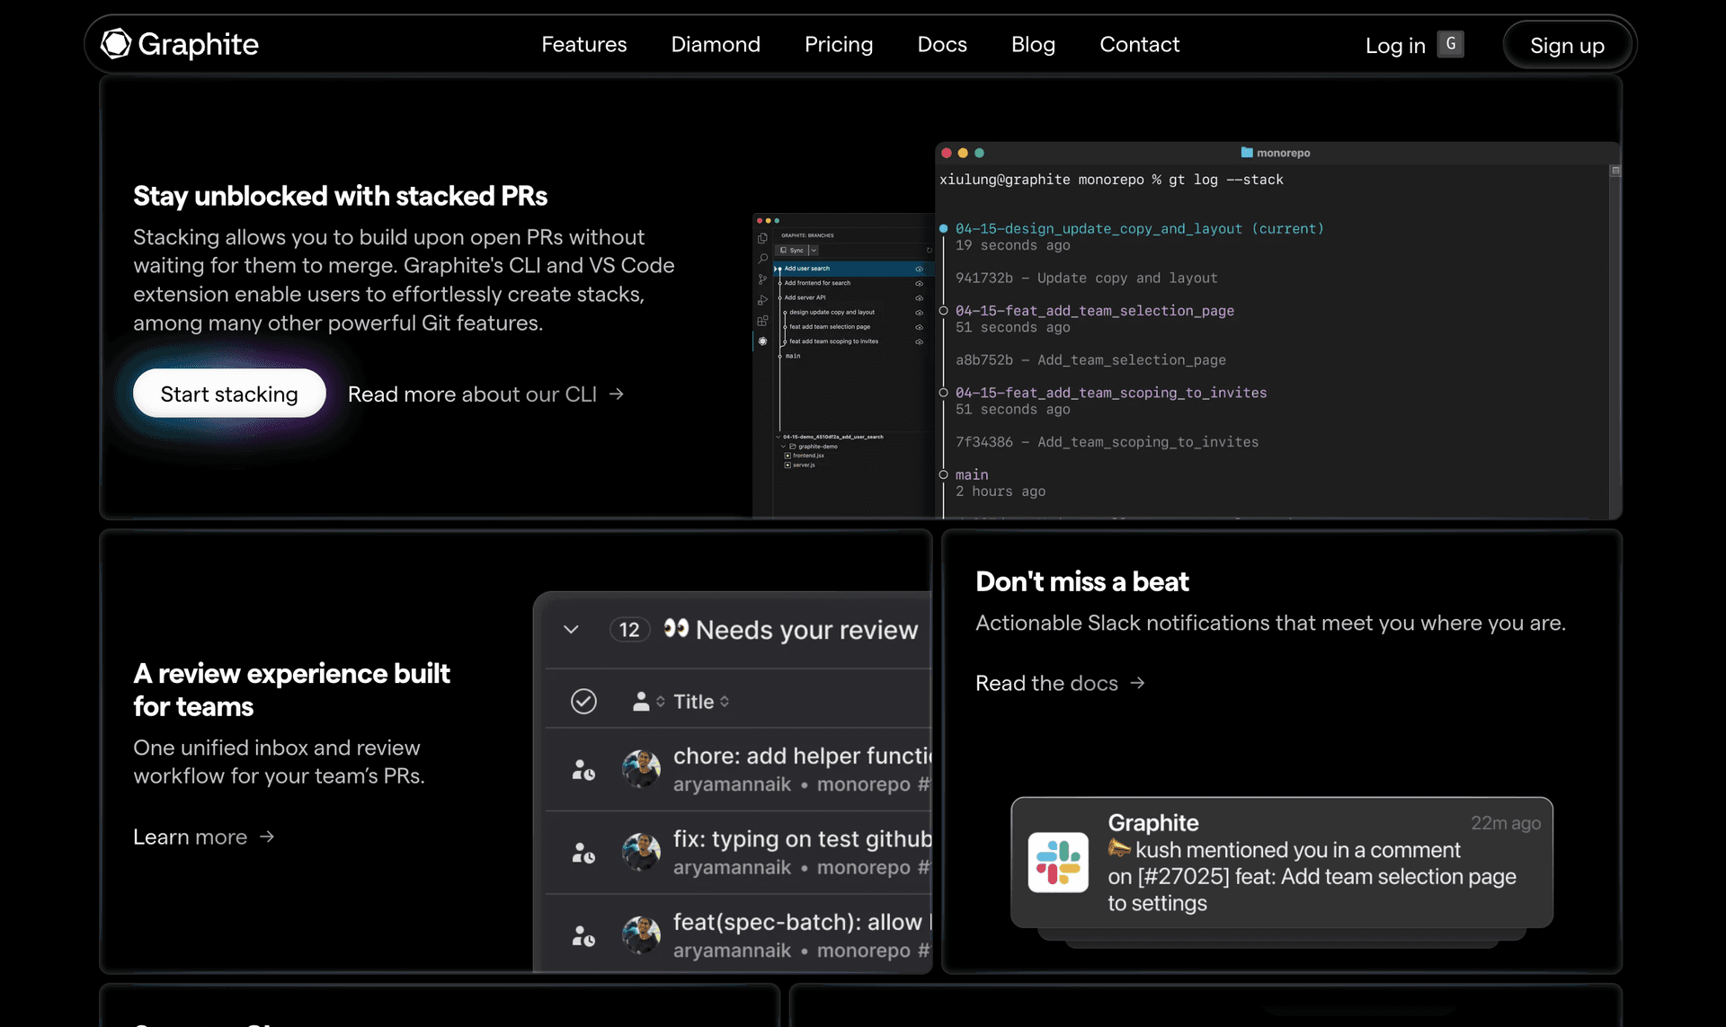Screen dimensions: 1726x1027
Task: Click avatar on 'feat(spec-batch): allow' row
Action: click(641, 934)
